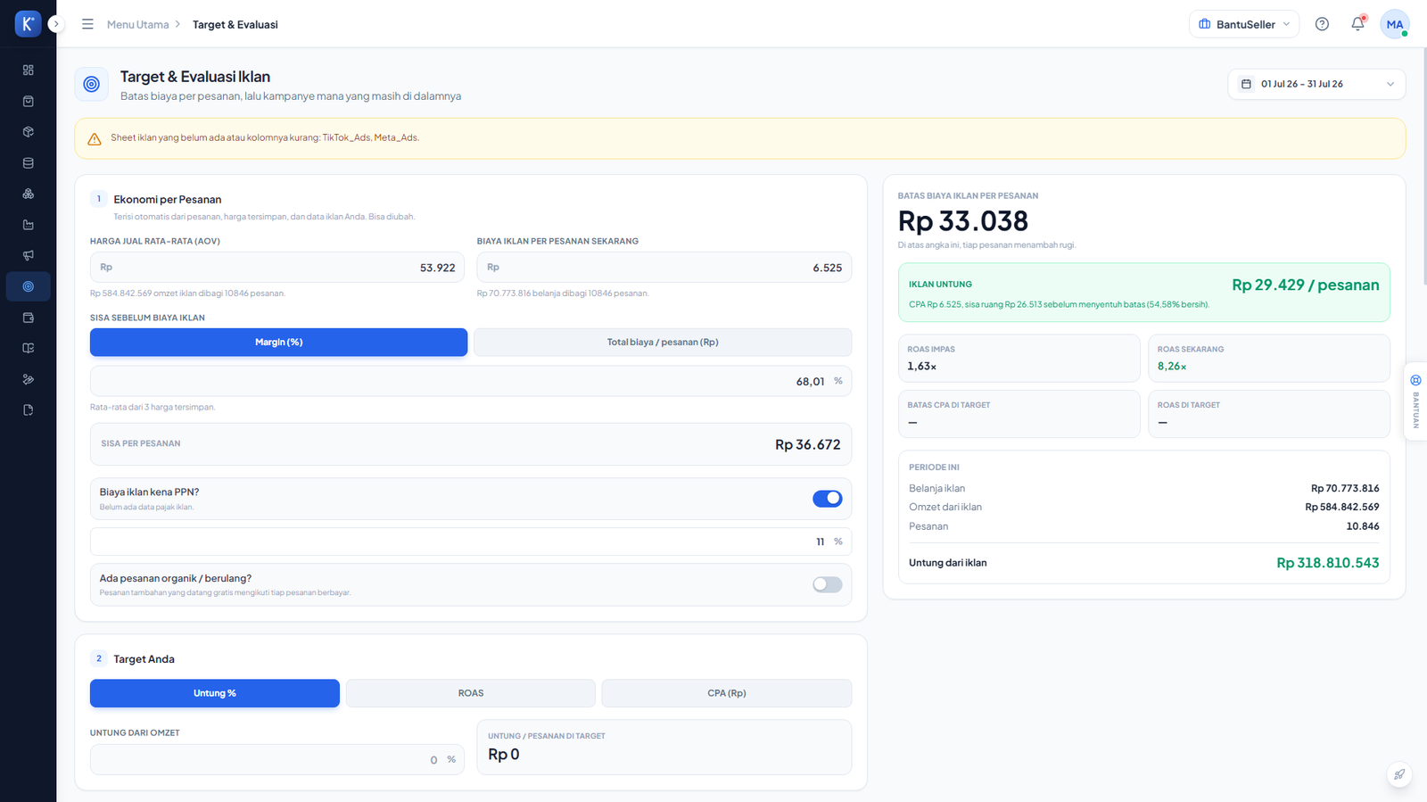Switch to Total biaya / pesanan (Rp) tab
This screenshot has width=1427, height=802.
coord(663,342)
